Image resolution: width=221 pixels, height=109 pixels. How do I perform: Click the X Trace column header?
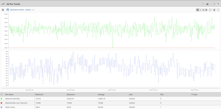pyautogui.click(x=194, y=95)
